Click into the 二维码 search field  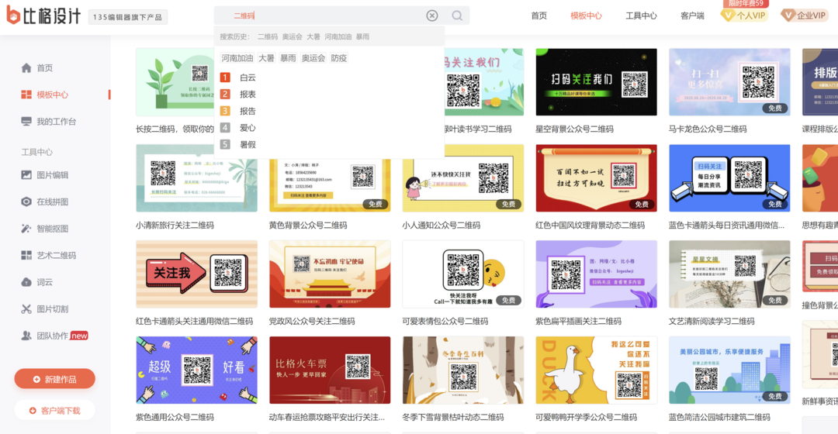(326, 15)
